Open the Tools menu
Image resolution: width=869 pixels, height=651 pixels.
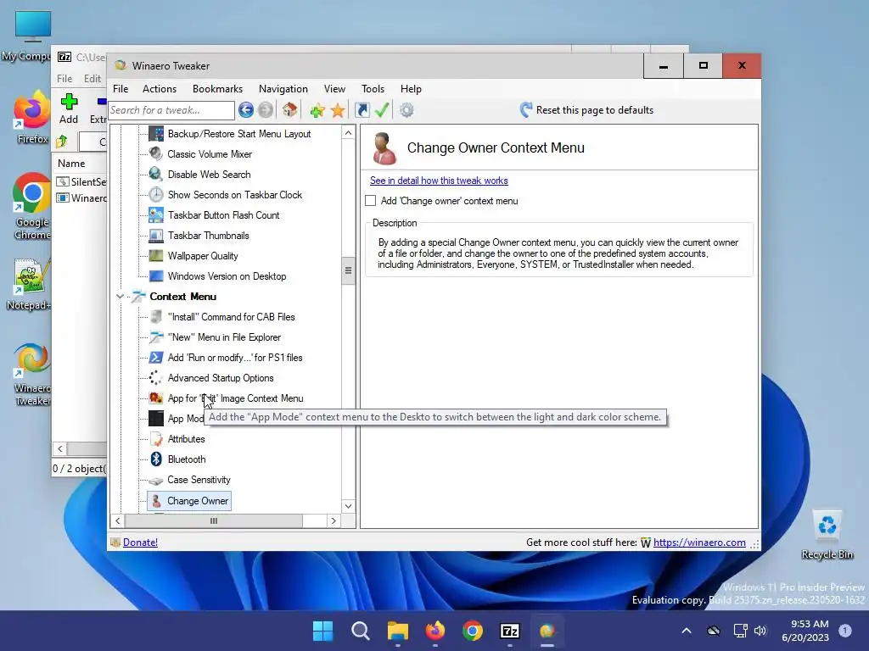tap(373, 89)
